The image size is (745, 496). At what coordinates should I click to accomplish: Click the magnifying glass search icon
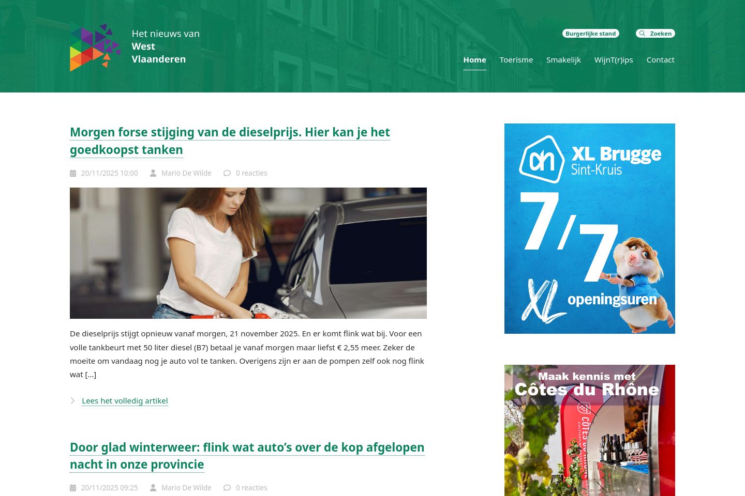point(642,34)
